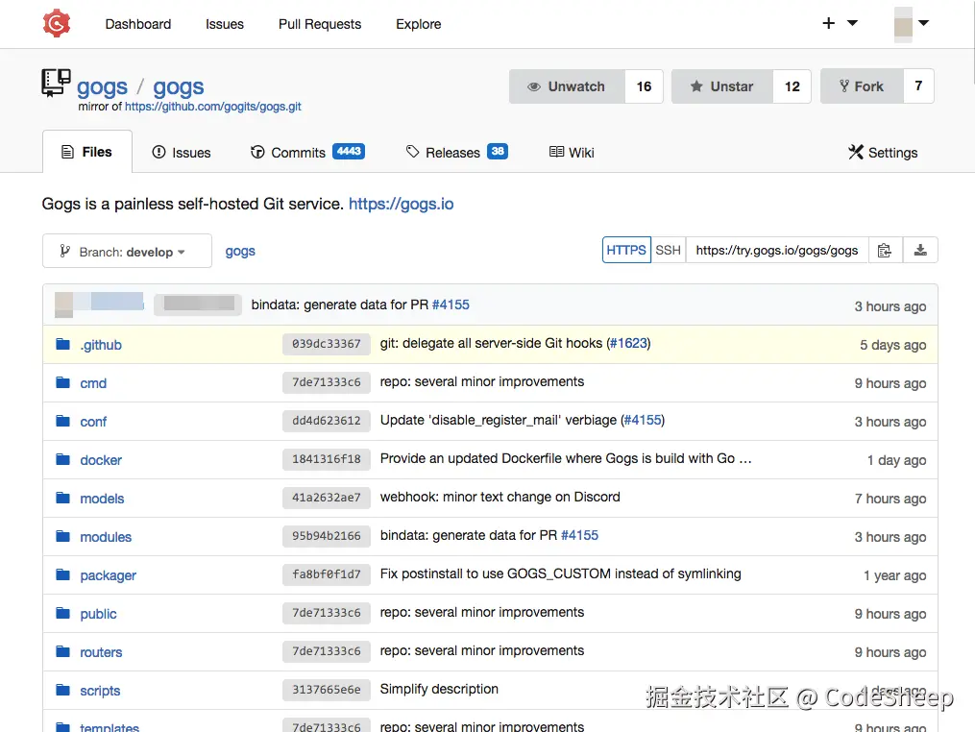
Task: Open the gogs owner link in title
Action: click(x=102, y=87)
